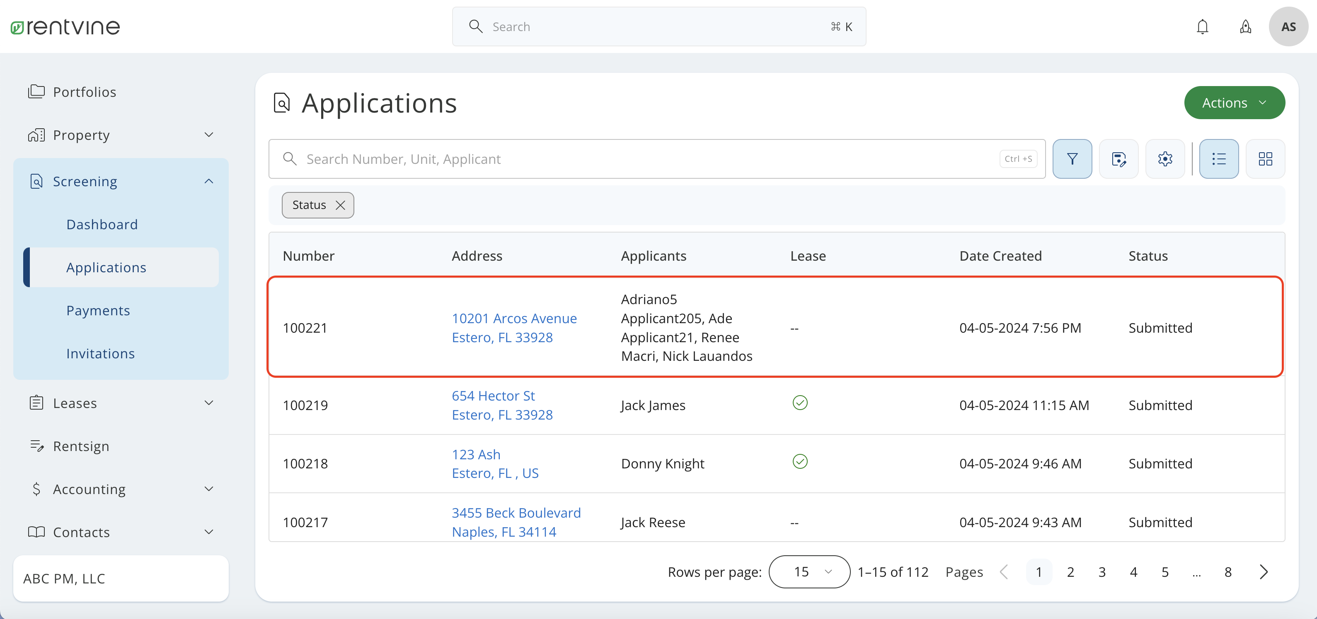Switch to grid view layout
The width and height of the screenshot is (1317, 619).
coord(1265,159)
